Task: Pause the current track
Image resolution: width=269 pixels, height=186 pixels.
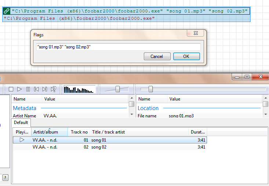Action: click(28, 89)
